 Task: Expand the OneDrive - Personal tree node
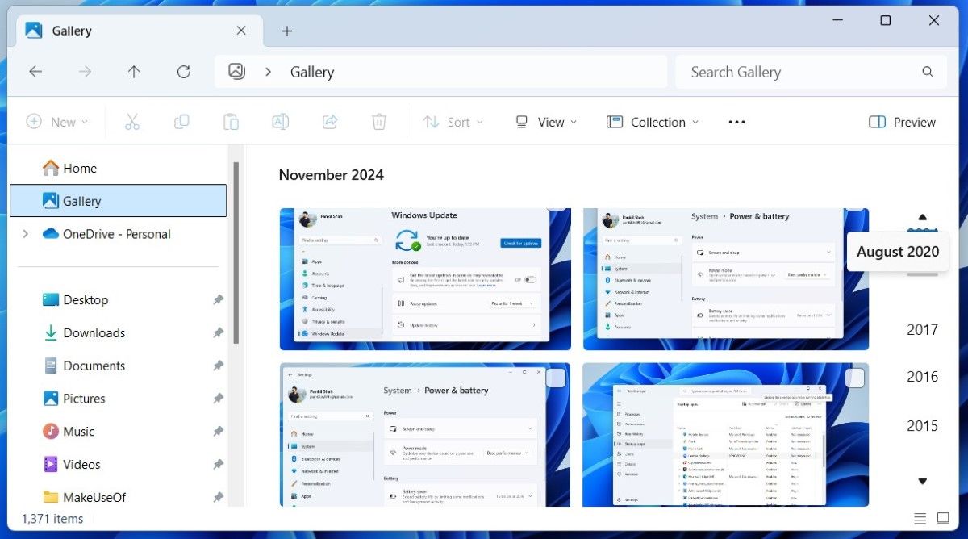(25, 234)
